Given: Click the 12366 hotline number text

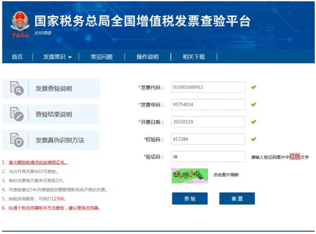Looking at the screenshot, I should 58,199.
